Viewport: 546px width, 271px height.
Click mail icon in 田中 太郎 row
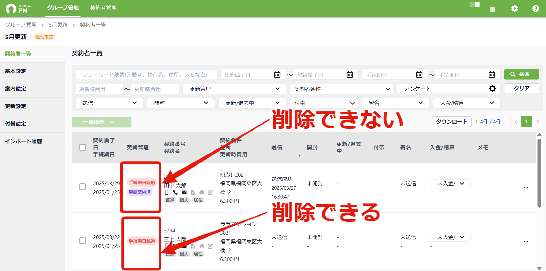click(184, 192)
